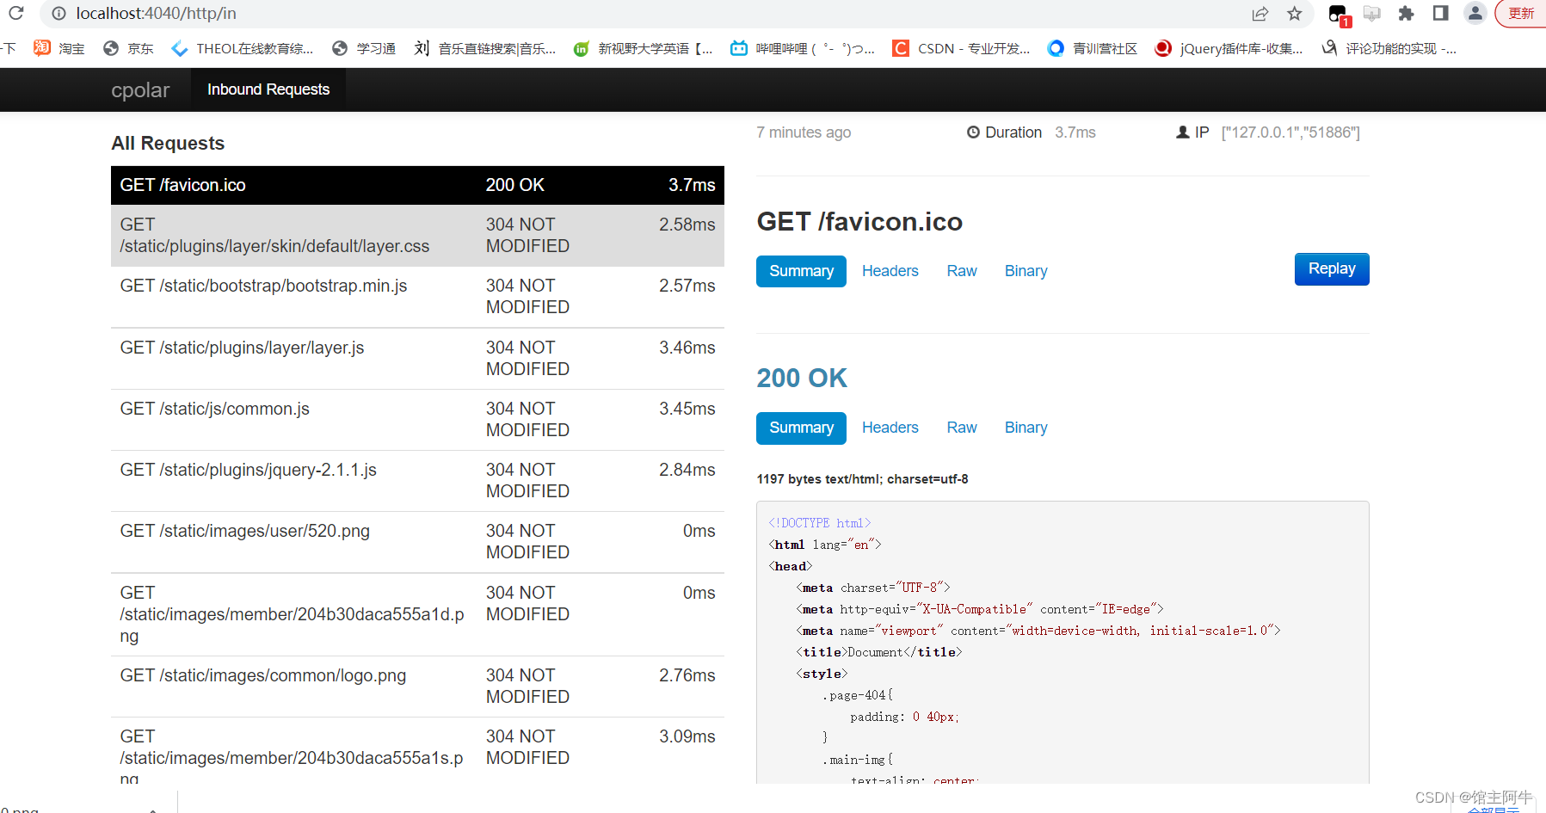Select the 204b30daca555a1d.png request row
Screen dimensions: 1546x813
(x=417, y=614)
